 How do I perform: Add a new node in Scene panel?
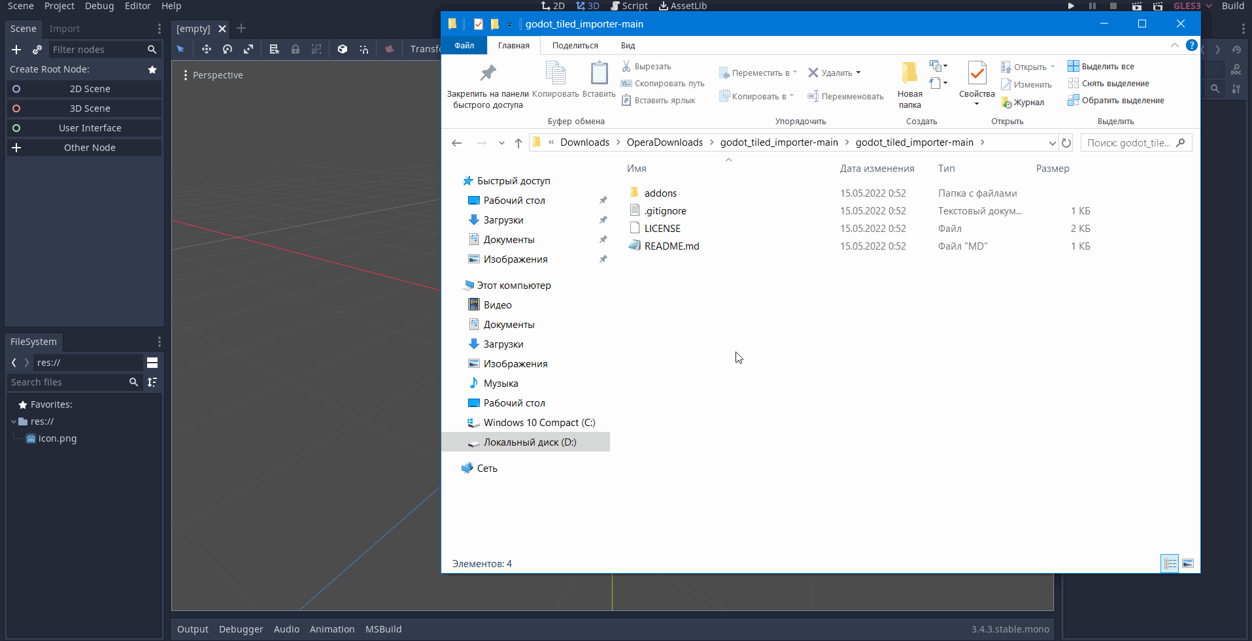click(x=16, y=50)
